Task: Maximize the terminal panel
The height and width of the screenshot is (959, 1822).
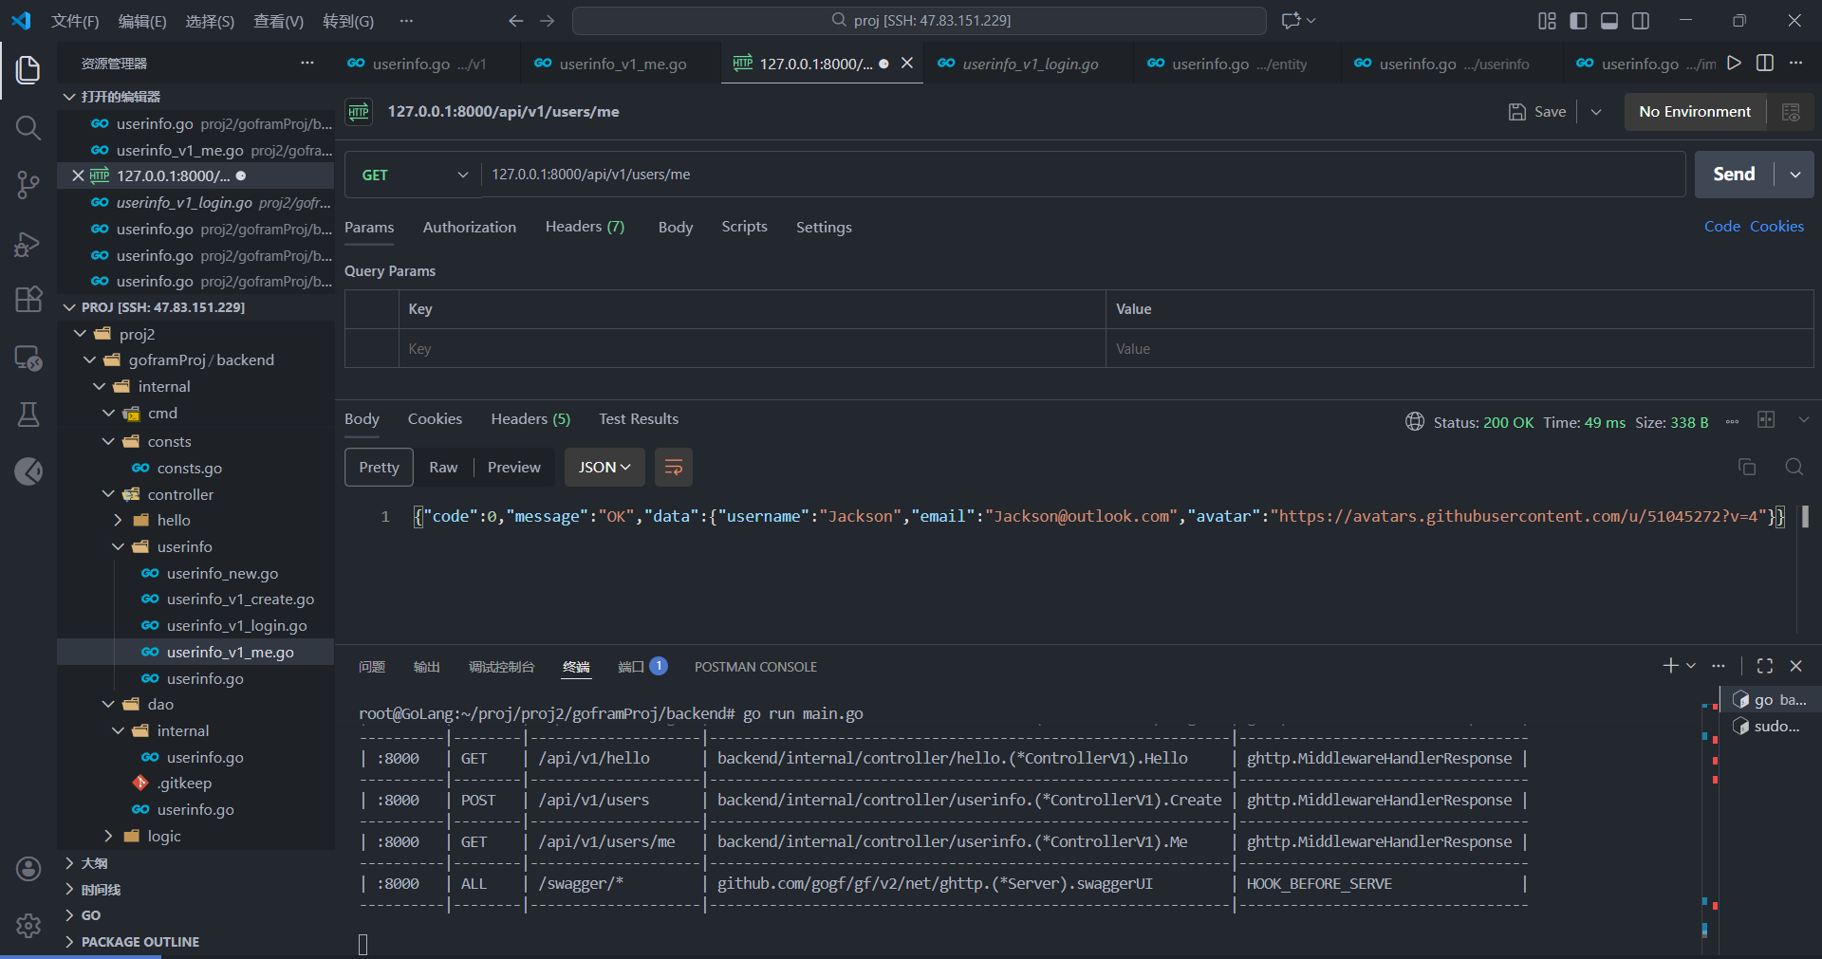Action: point(1765,666)
